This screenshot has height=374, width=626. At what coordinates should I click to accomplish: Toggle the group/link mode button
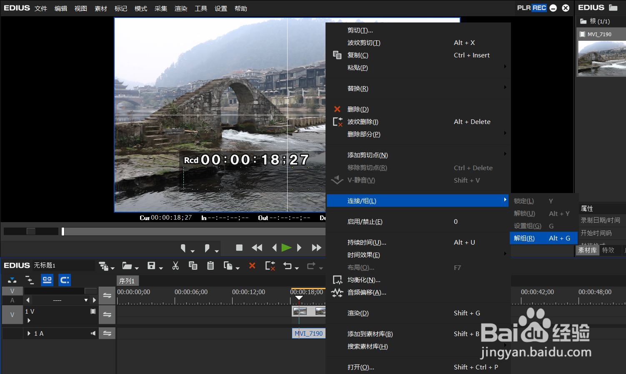(47, 280)
